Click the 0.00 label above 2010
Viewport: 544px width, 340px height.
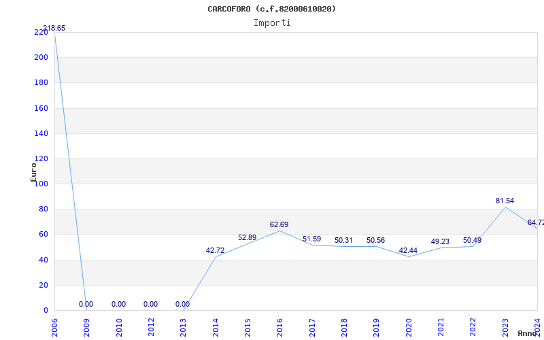[x=118, y=304]
